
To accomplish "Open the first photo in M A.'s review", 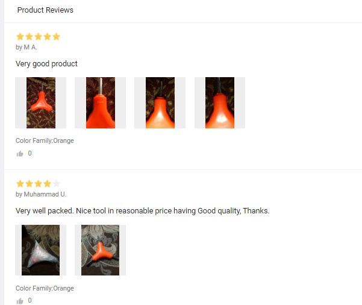I will click(40, 102).
